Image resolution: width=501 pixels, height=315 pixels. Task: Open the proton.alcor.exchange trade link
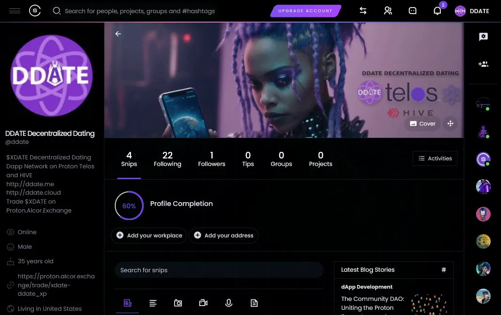tap(56, 285)
